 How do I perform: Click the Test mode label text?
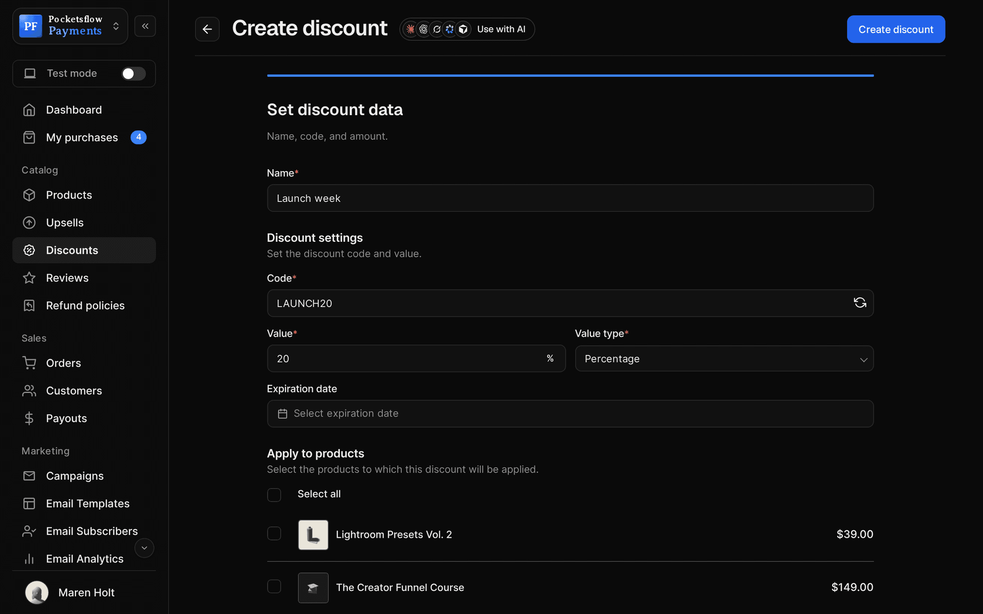coord(72,73)
